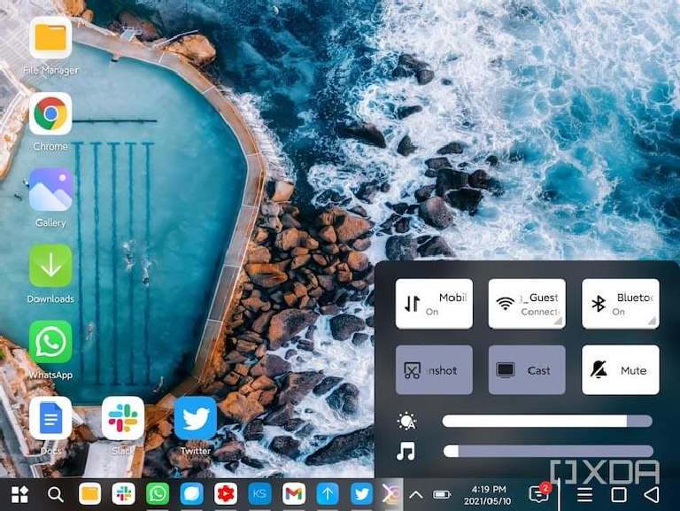Switch to WhatsApp in the taskbar
The height and width of the screenshot is (511, 680).
(x=158, y=493)
